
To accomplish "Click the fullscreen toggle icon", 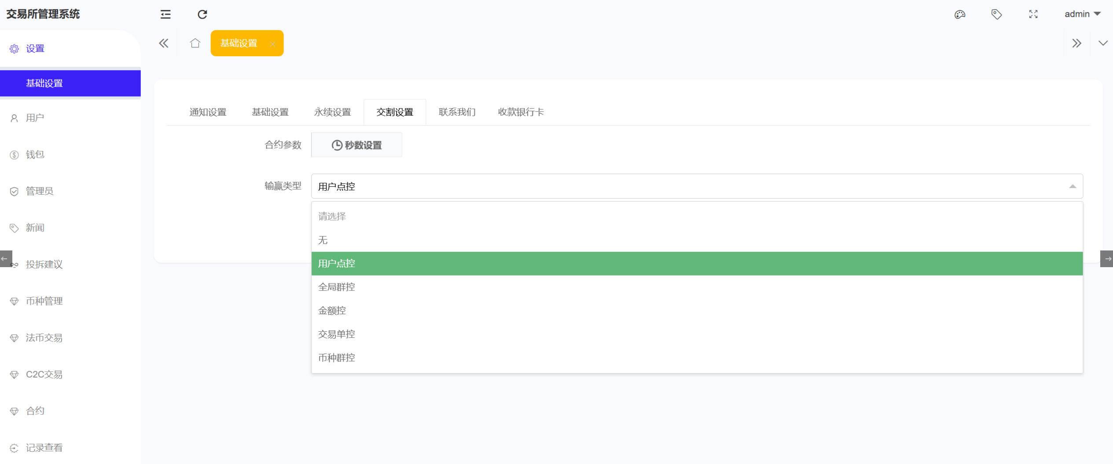I will pos(1033,14).
